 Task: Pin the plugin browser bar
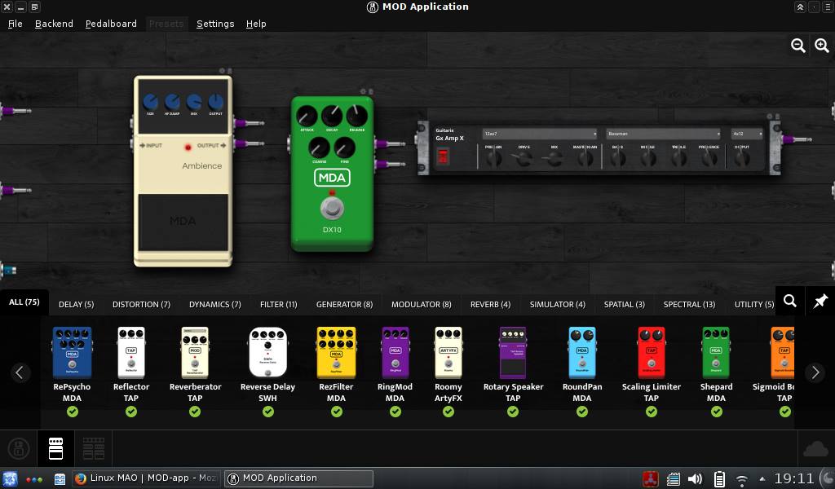tap(820, 302)
